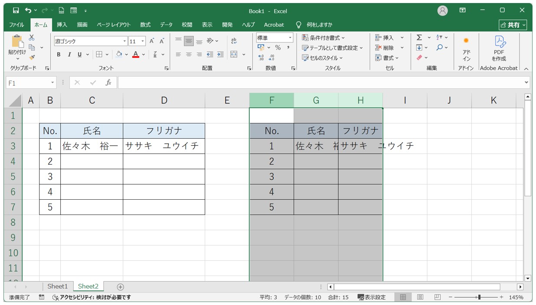
Task: Click the increase decimal icon
Action: pos(261,58)
